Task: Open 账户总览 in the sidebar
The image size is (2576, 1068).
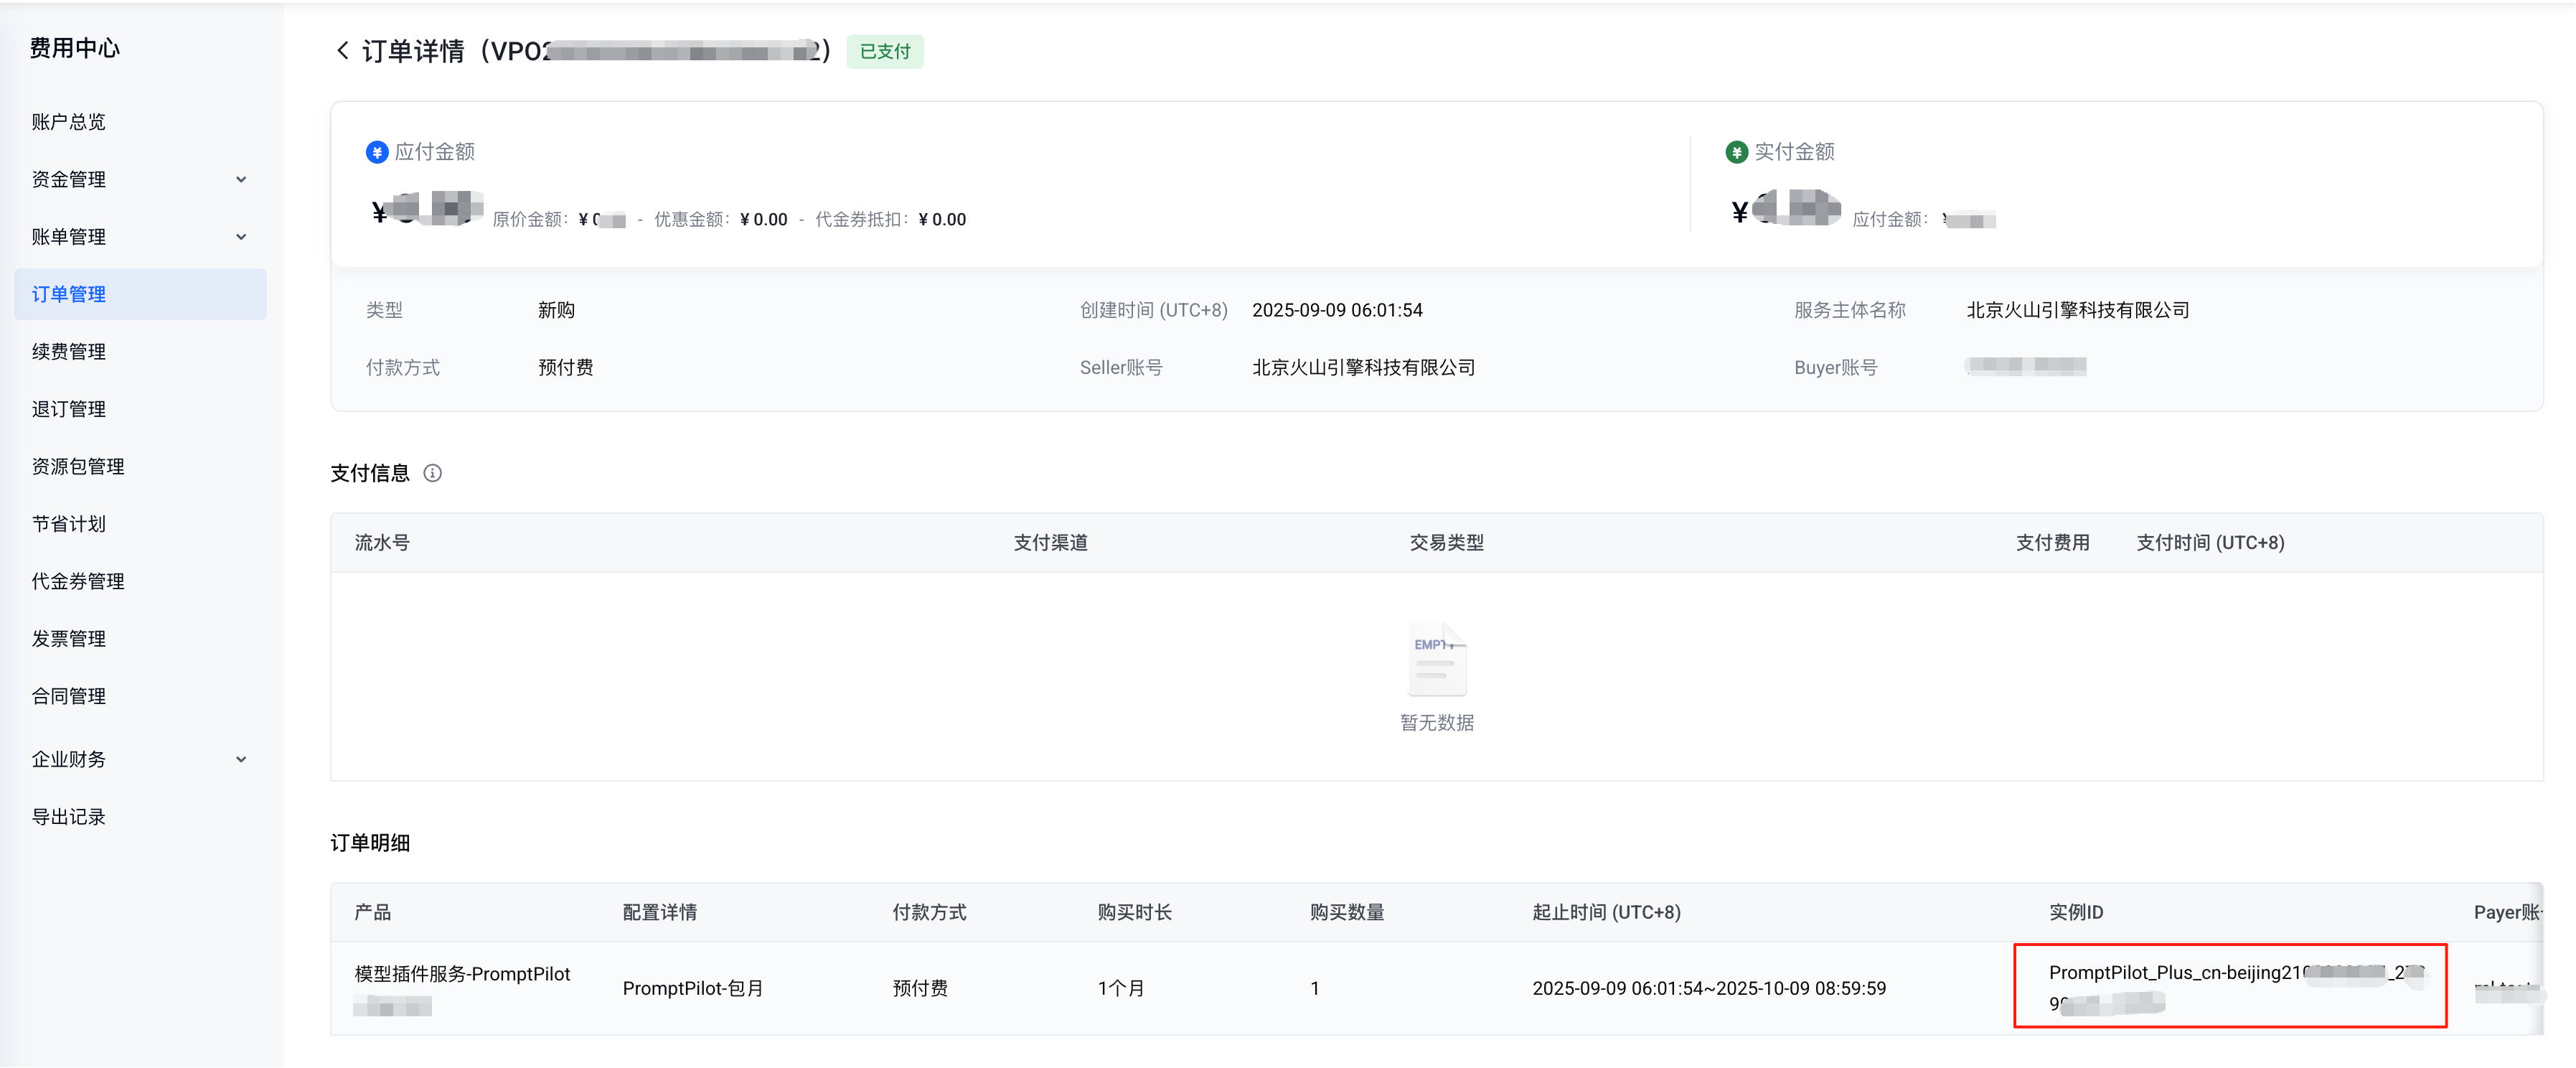Action: pos(68,122)
